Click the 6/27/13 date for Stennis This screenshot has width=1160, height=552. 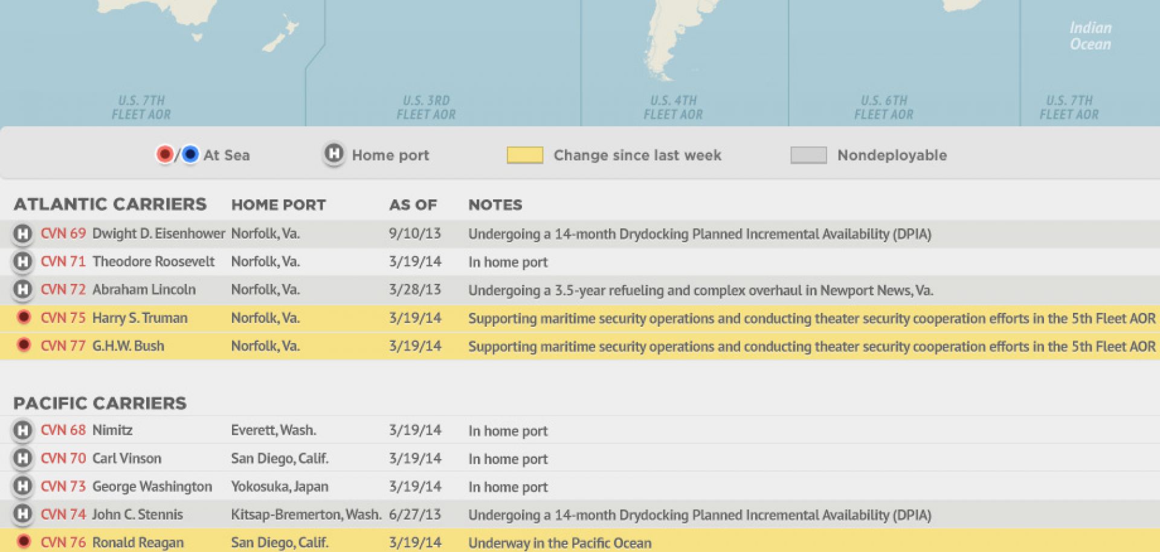tap(415, 515)
